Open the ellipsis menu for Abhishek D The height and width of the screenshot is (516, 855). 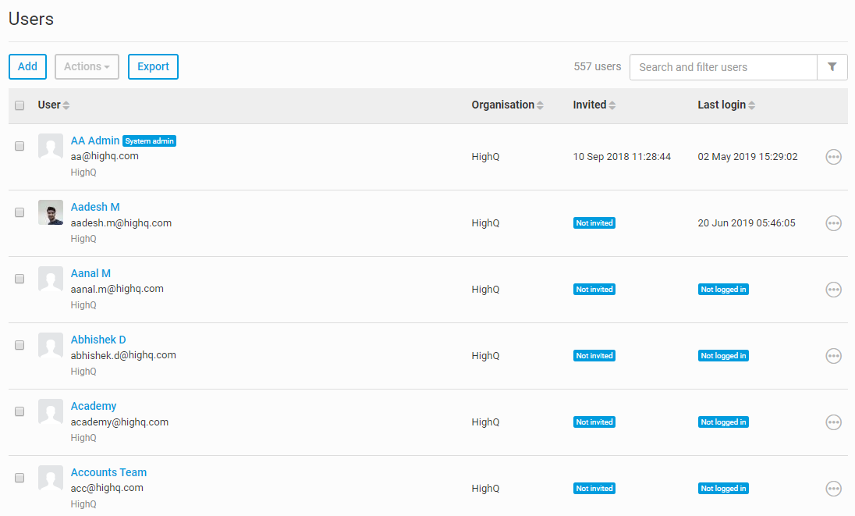(x=833, y=356)
